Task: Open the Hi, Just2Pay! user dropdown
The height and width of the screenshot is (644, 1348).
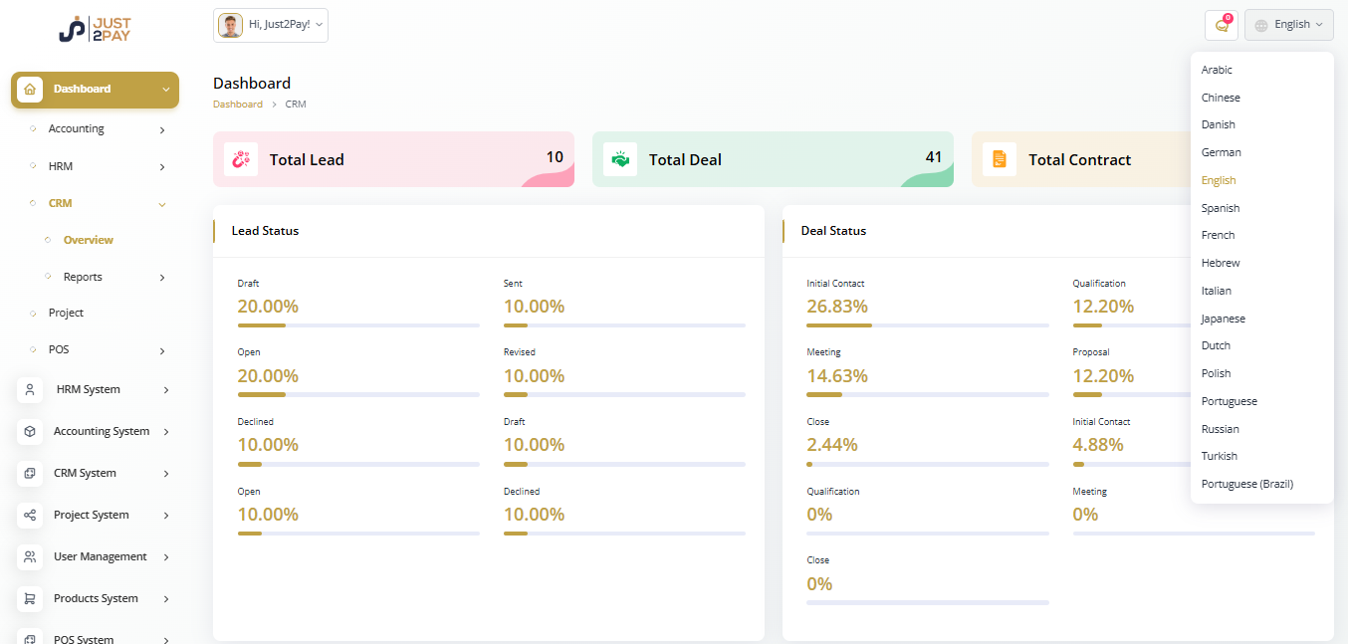Action: 271,25
